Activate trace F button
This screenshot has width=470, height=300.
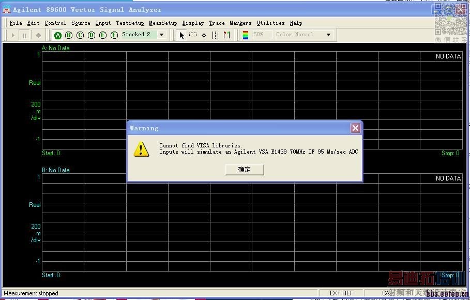[x=114, y=35]
